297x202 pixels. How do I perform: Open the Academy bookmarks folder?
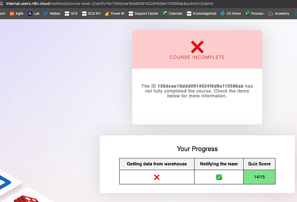[279, 13]
